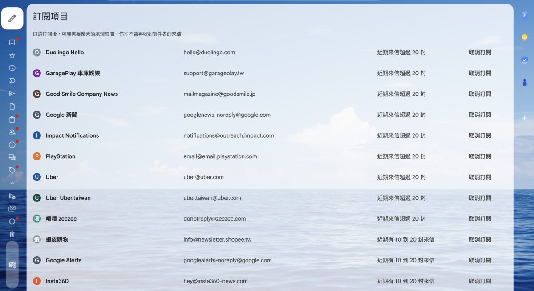The height and width of the screenshot is (291, 534).
Task: Unsubscribe from GaragePlay 車庫娛樂
Action: 480,73
